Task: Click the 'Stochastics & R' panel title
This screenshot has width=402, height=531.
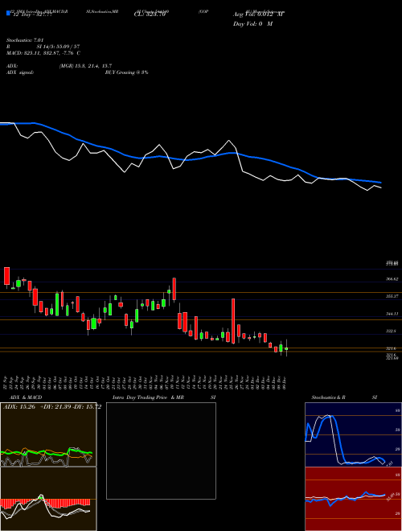Action: tap(328, 397)
